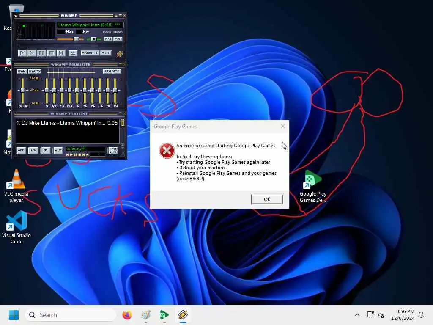Viewport: 433px width, 325px height.
Task: Select the Visual Studio Code desktop icon
Action: pyautogui.click(x=16, y=227)
